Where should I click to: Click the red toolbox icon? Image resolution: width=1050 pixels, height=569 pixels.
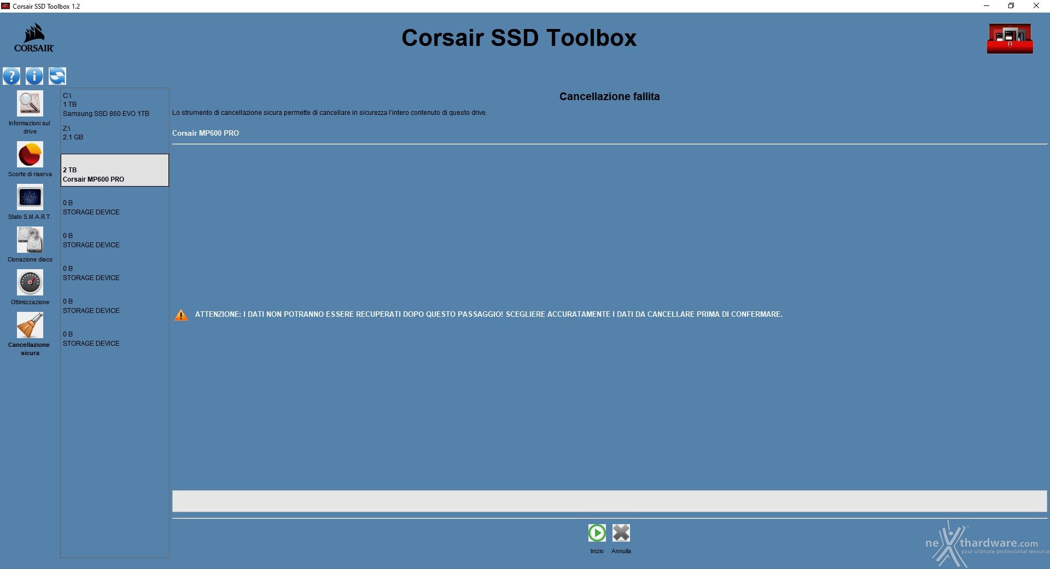tap(1010, 38)
